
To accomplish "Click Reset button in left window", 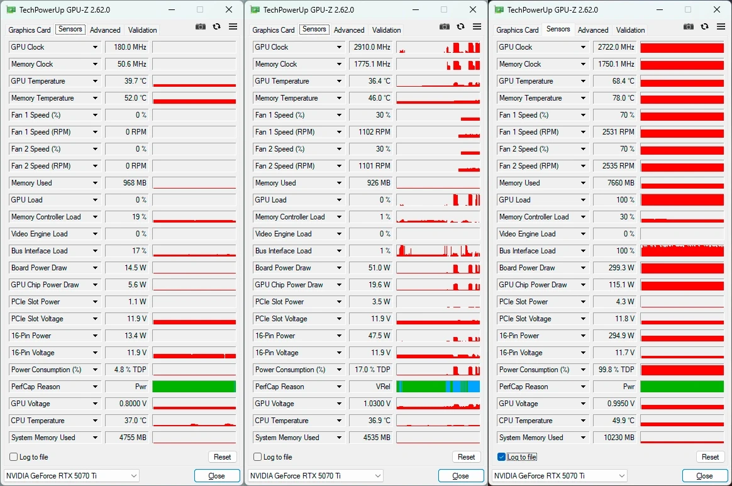I will pos(222,457).
